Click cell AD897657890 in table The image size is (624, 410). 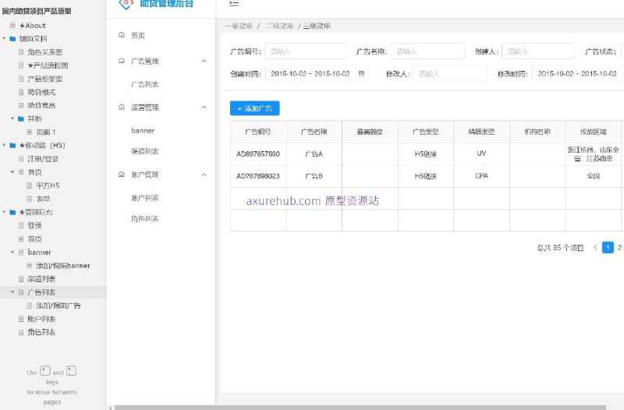pos(258,154)
